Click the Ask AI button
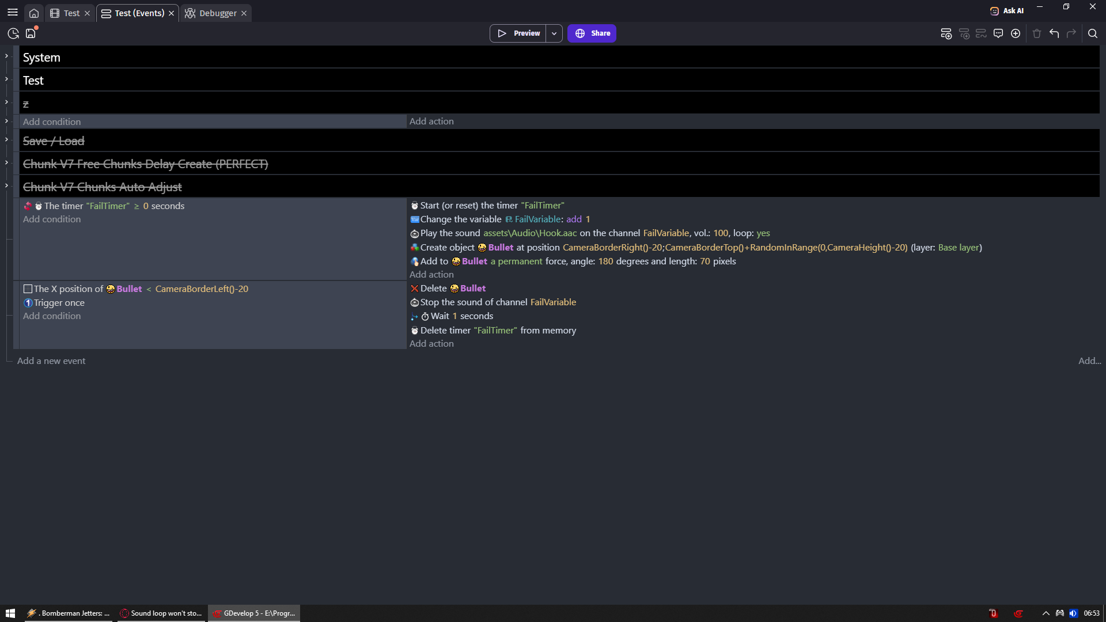The height and width of the screenshot is (622, 1106). click(x=1007, y=11)
